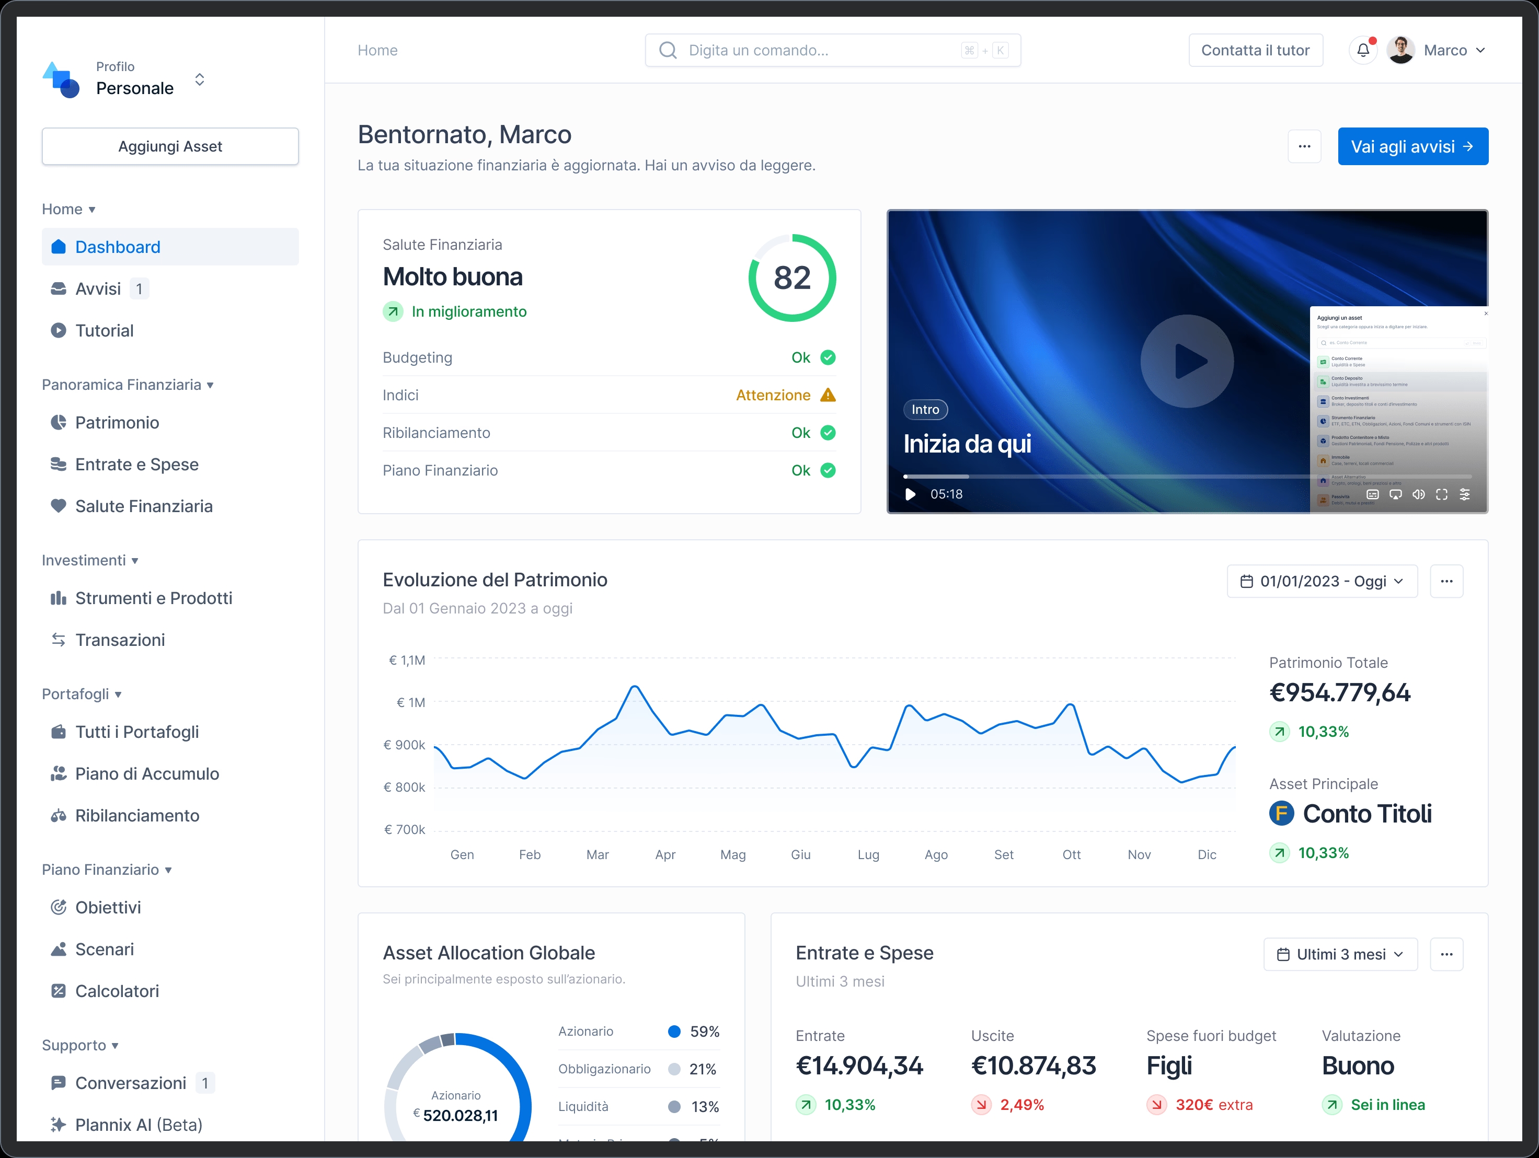Open the Marco account dropdown chevron

1480,50
